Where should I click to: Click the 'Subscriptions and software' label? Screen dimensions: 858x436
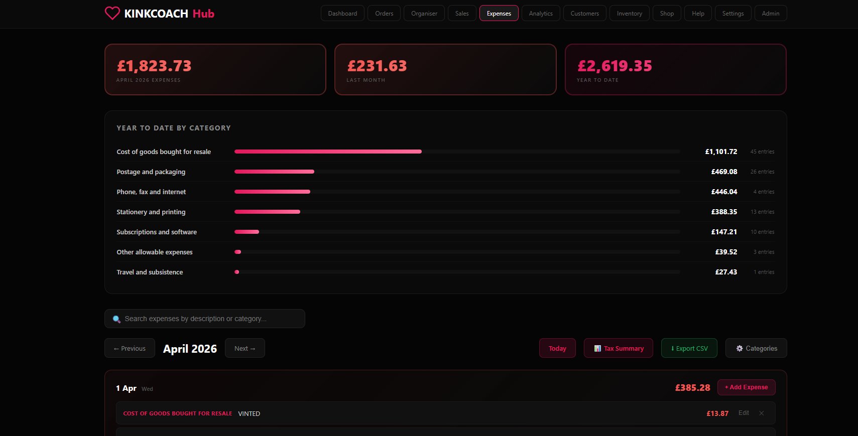(x=157, y=232)
